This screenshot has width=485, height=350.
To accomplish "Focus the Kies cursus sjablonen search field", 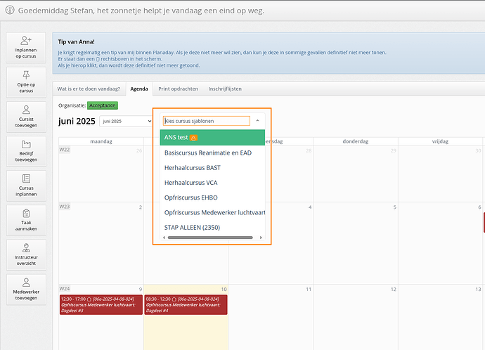I will point(207,121).
